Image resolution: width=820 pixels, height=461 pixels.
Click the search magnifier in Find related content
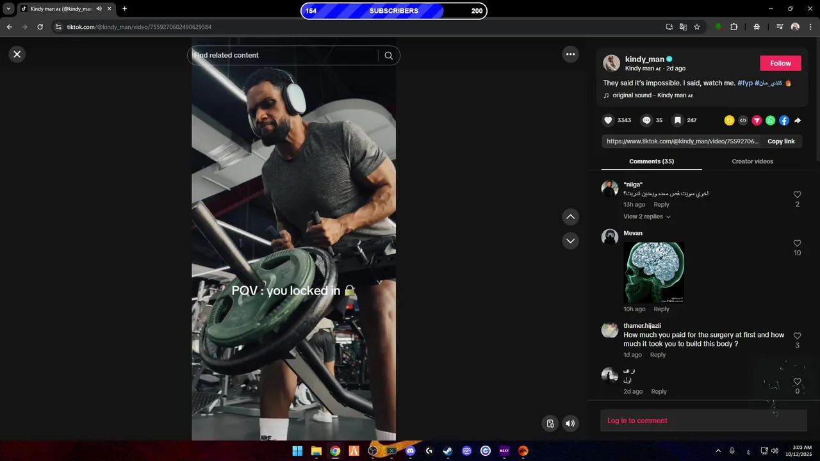coord(388,56)
